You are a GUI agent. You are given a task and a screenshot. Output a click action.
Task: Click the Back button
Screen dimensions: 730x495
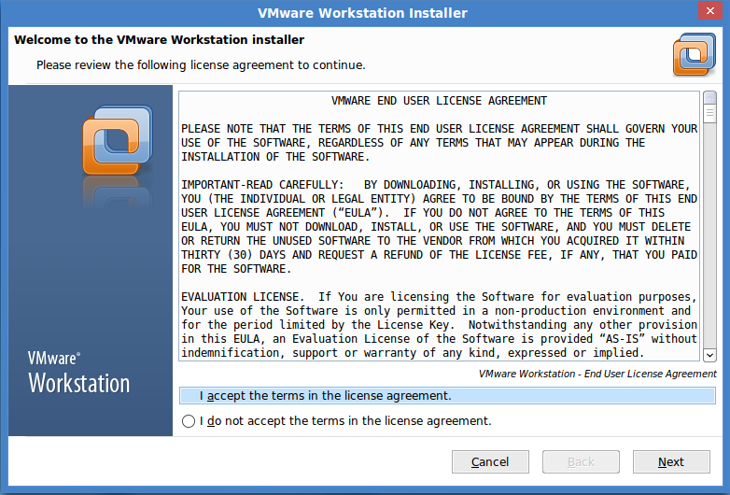[581, 461]
